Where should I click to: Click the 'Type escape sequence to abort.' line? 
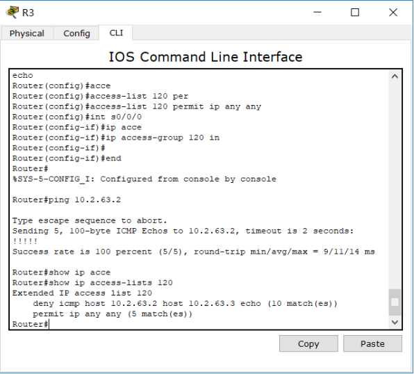pos(90,220)
